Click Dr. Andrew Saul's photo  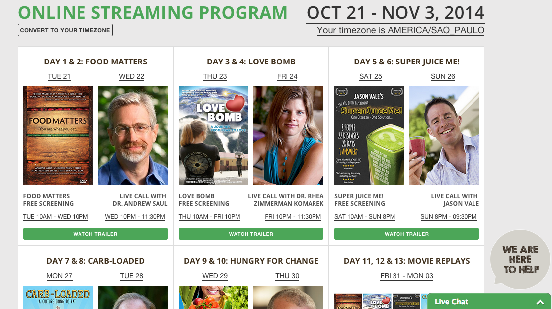coord(133,135)
